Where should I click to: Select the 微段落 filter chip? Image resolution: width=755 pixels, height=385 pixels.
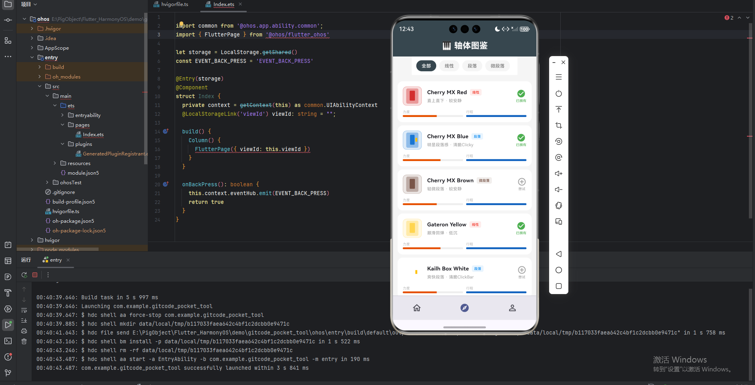pos(497,66)
